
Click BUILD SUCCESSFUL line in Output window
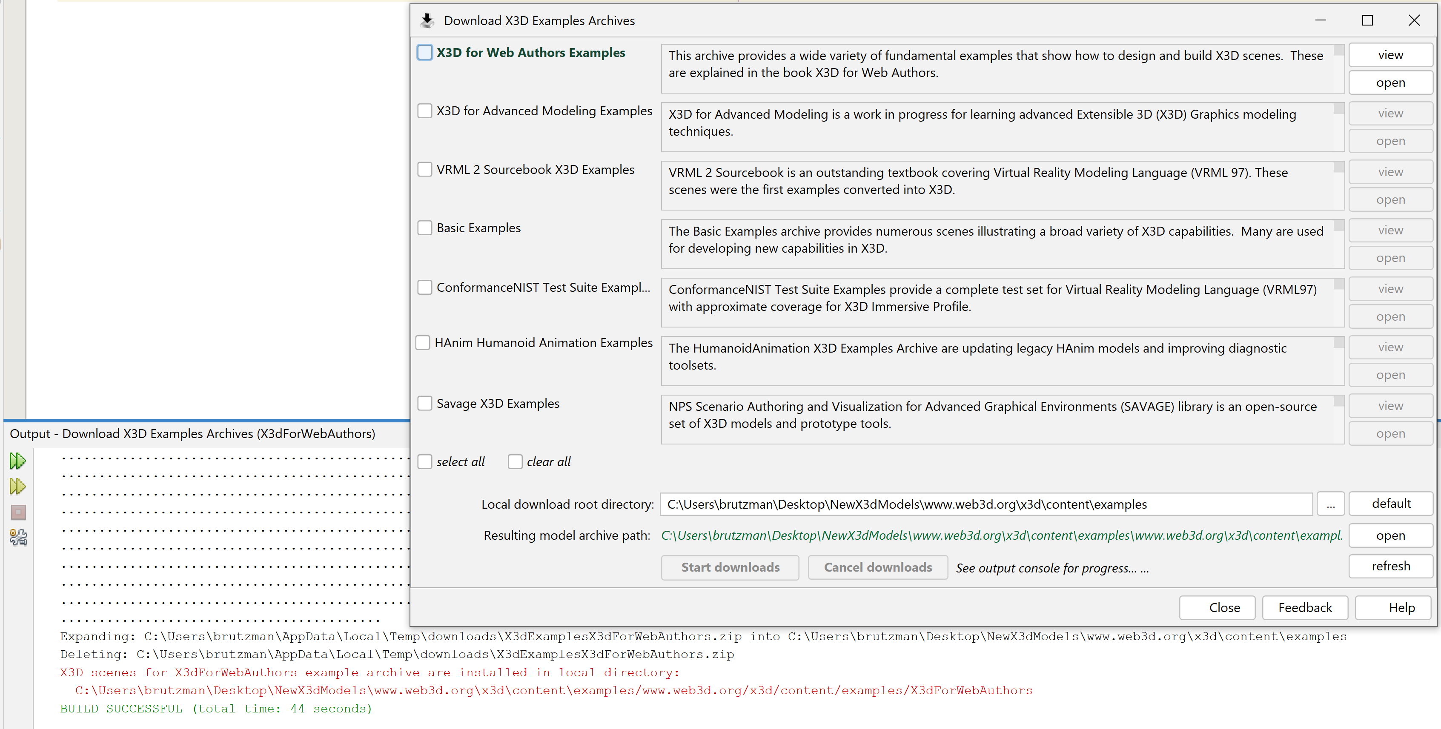(x=216, y=709)
